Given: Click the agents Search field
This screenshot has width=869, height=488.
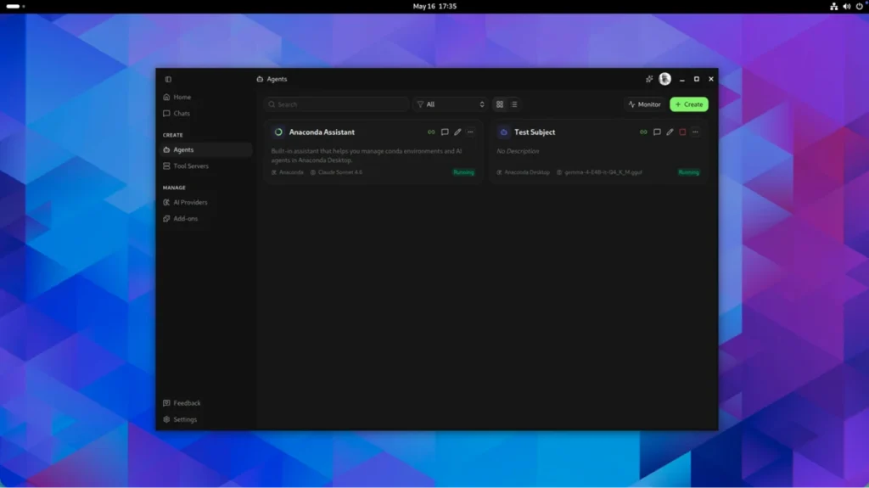Looking at the screenshot, I should coord(336,104).
